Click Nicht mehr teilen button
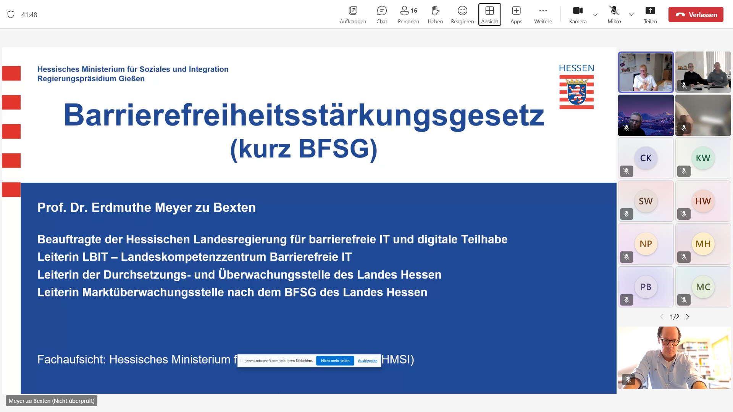The image size is (733, 412). tap(335, 360)
